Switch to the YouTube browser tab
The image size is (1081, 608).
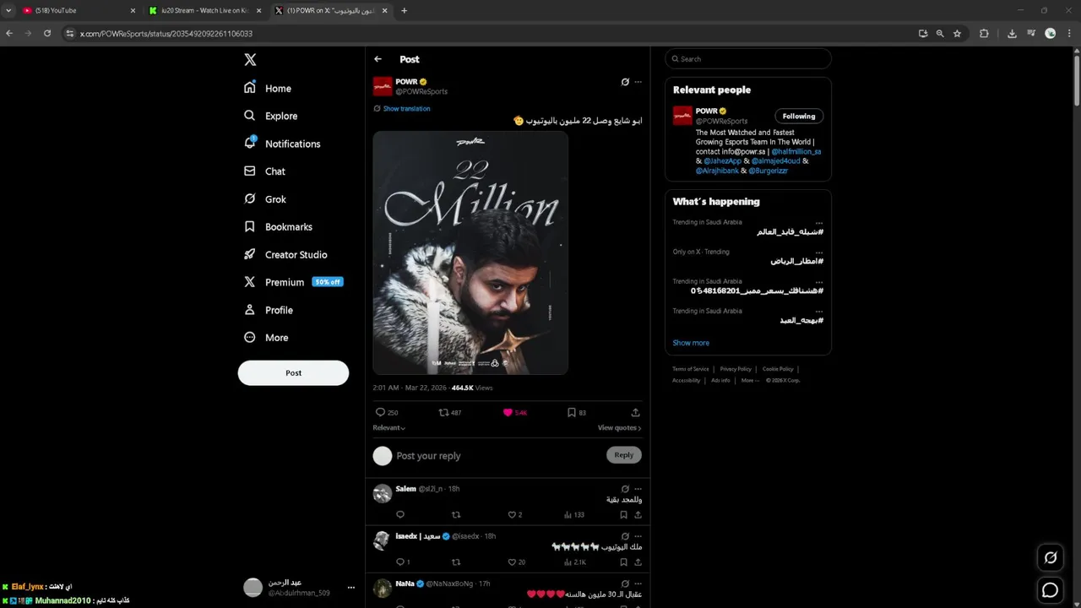78,10
